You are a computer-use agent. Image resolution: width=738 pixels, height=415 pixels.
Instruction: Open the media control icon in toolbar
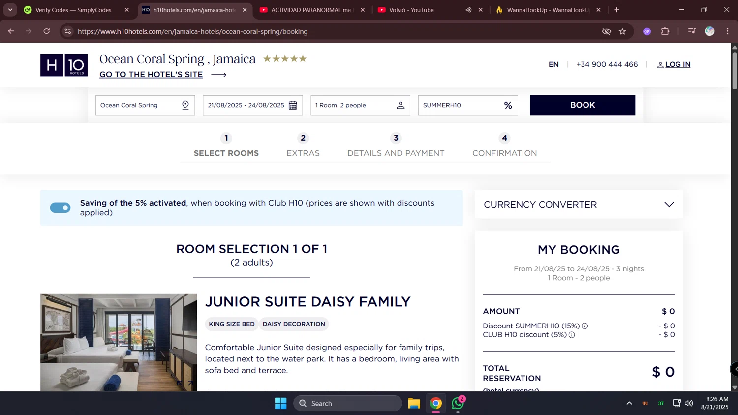(692, 31)
